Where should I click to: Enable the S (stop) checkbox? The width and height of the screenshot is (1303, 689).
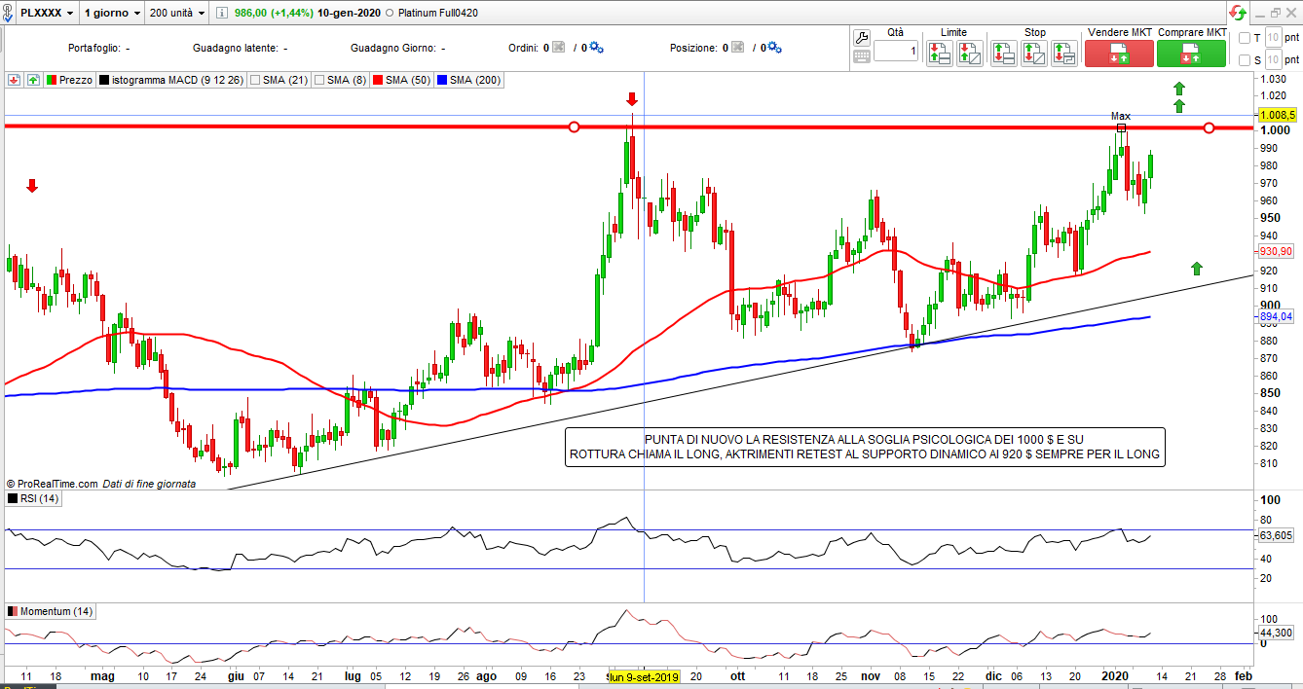coord(1245,60)
